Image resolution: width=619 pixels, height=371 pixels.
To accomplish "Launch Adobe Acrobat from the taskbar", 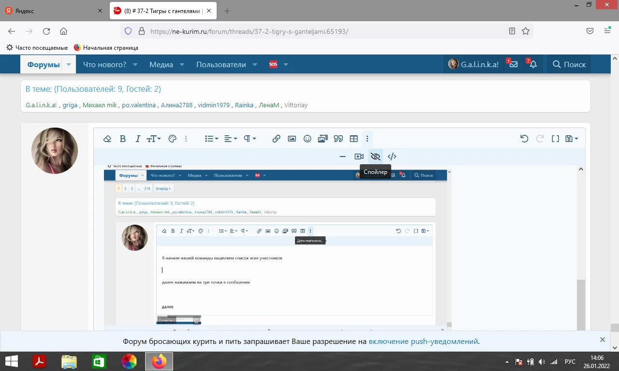I will (x=39, y=361).
